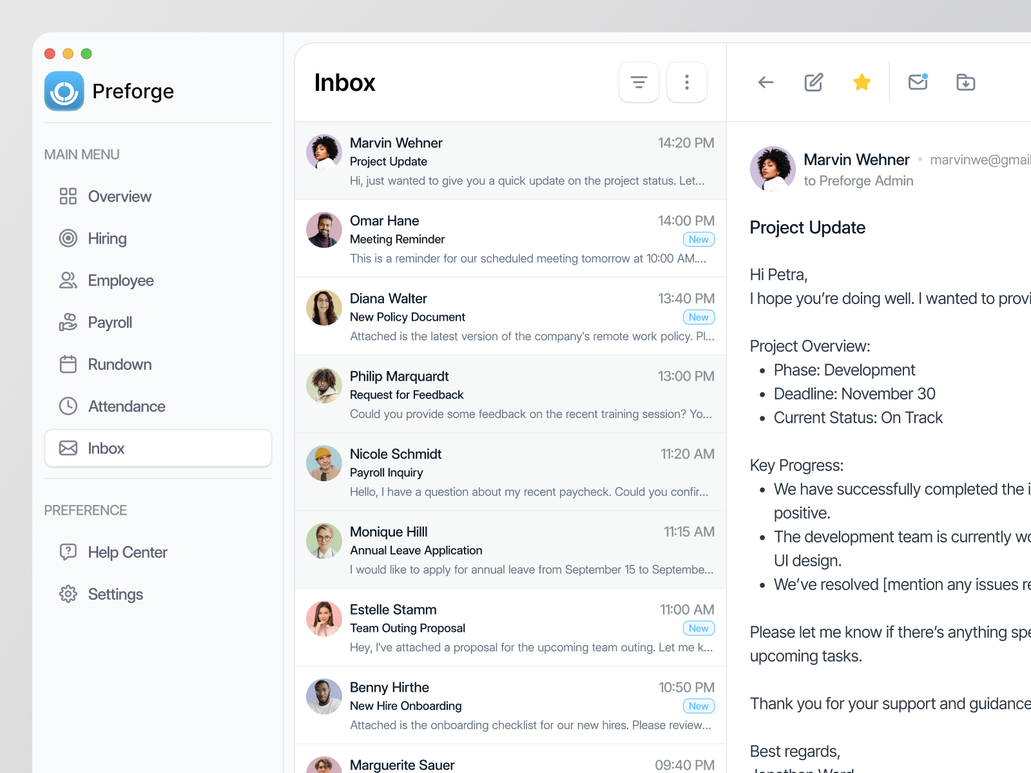Select Nicole Schmidt's Payroll Inquiry message
The width and height of the screenshot is (1031, 773).
[x=509, y=472]
